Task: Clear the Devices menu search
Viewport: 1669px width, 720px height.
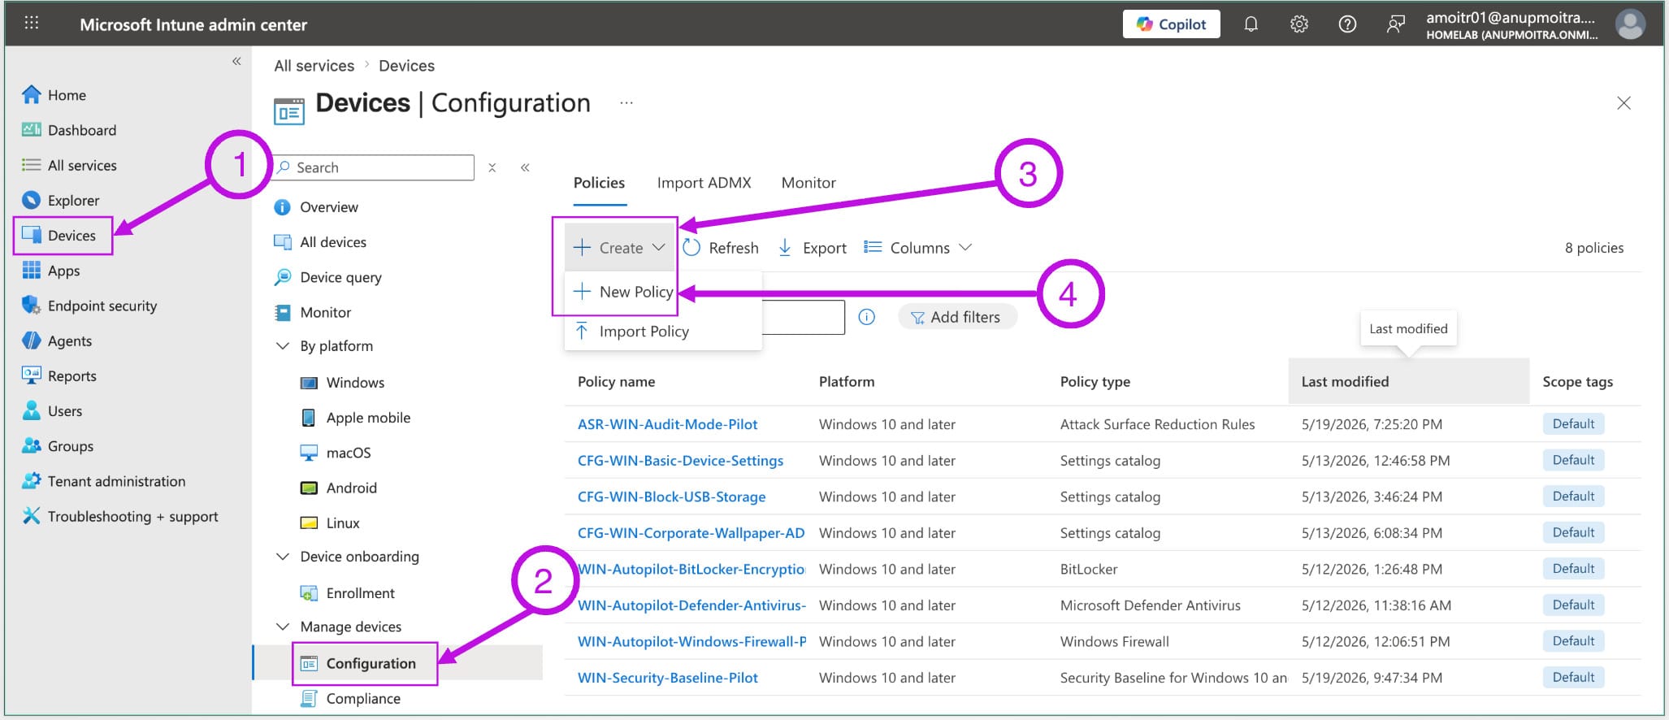Action: click(492, 167)
